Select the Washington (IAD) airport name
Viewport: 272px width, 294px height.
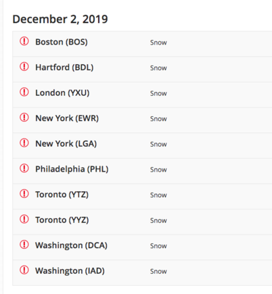(x=70, y=271)
